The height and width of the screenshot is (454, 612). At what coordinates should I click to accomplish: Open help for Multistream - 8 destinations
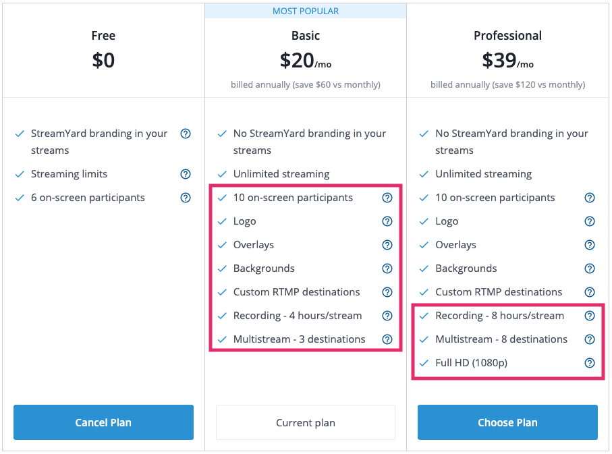(590, 339)
